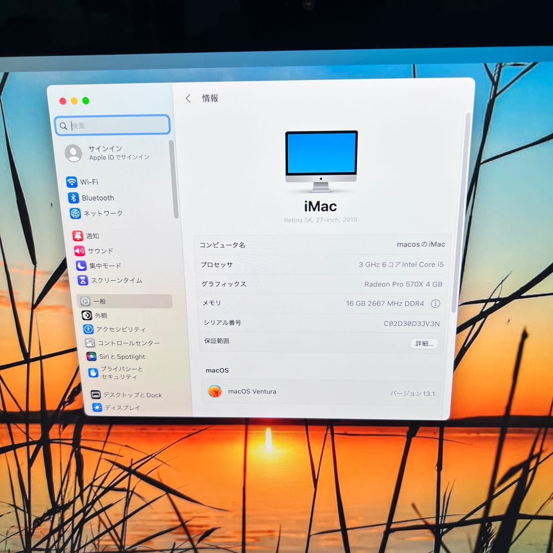Open ディスプレイ sun icon
553x553 pixels.
coord(97,407)
